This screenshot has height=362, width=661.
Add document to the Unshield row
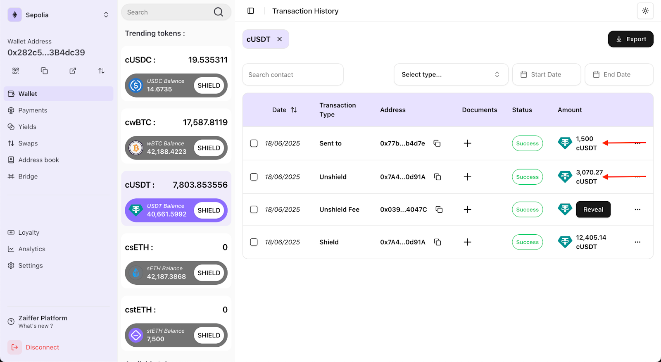[467, 177]
